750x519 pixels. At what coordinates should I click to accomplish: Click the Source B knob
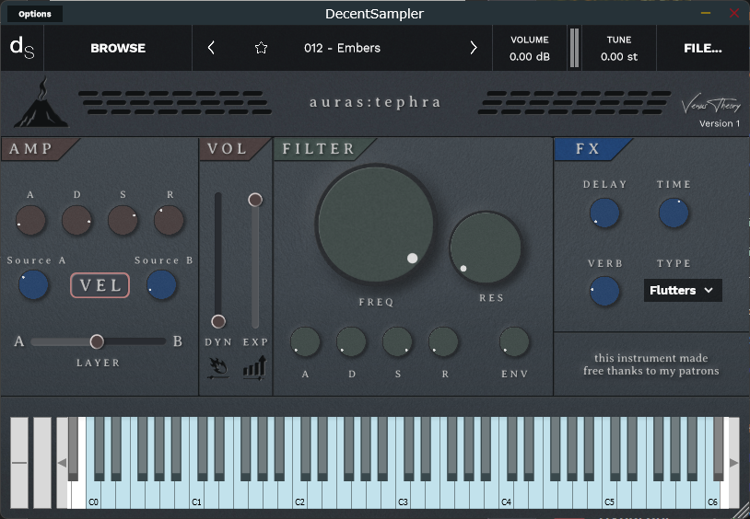(x=161, y=285)
